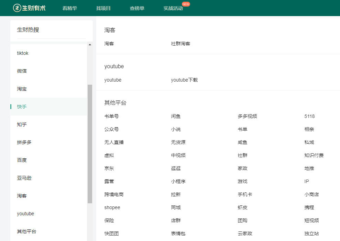The height and width of the screenshot is (241, 340).
Task: Click the 相亲 keyword
Action: point(309,129)
